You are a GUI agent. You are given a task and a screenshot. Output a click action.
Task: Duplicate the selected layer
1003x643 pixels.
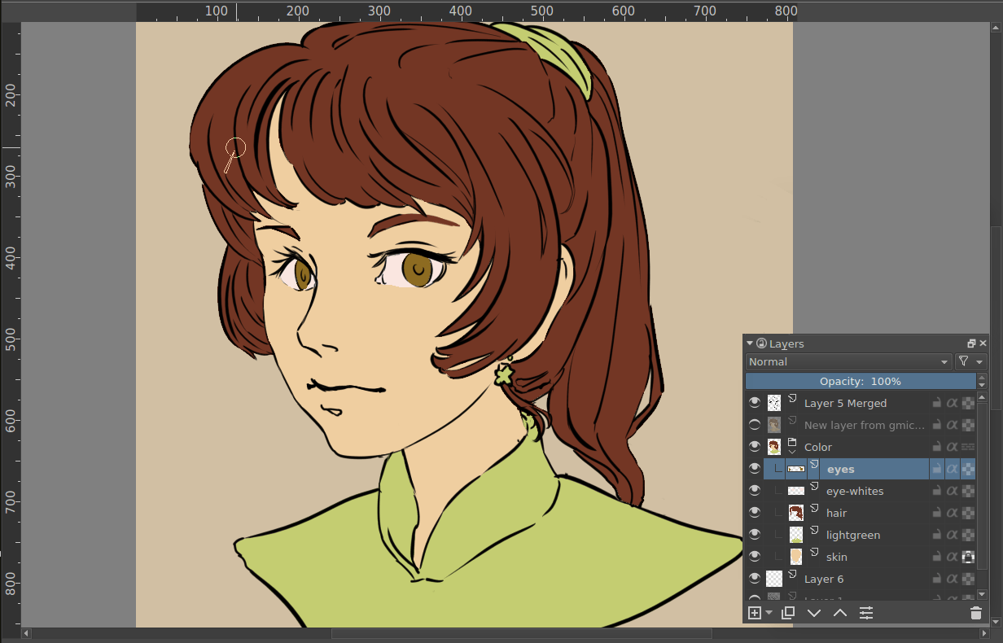pos(787,613)
